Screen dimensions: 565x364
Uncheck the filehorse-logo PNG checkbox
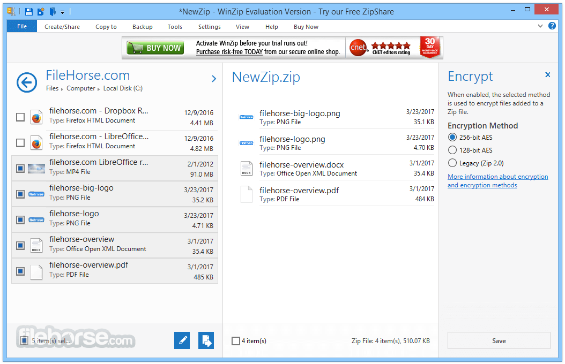coord(20,220)
